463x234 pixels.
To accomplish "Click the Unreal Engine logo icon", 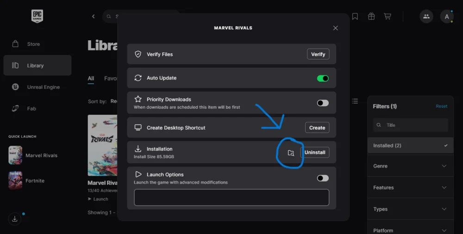I will (15, 87).
